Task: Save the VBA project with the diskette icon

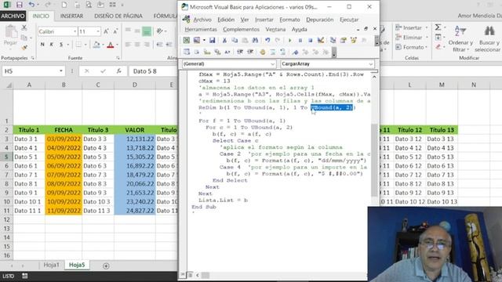Action: pos(212,40)
